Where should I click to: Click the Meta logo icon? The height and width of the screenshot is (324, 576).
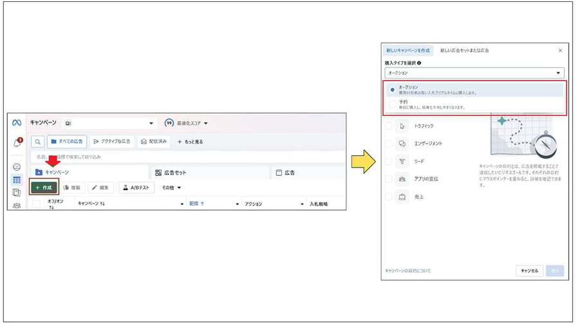[x=17, y=122]
